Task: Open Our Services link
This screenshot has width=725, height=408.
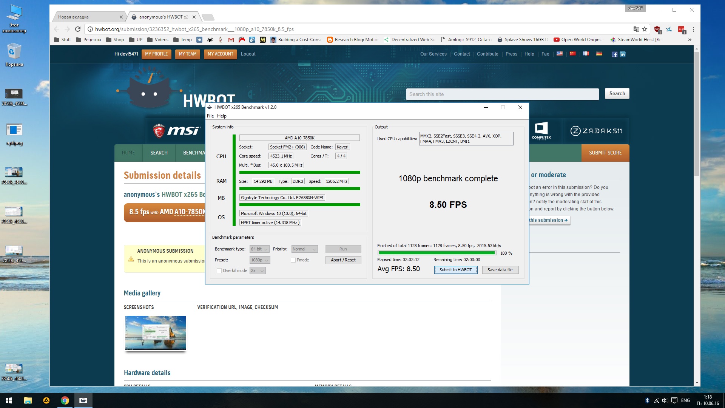Action: click(x=433, y=54)
